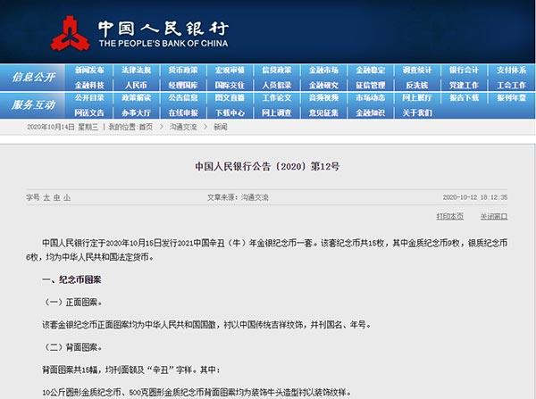Click the heading 一、纪念币图案
Image resolution: width=536 pixels, height=399 pixels.
point(71,279)
